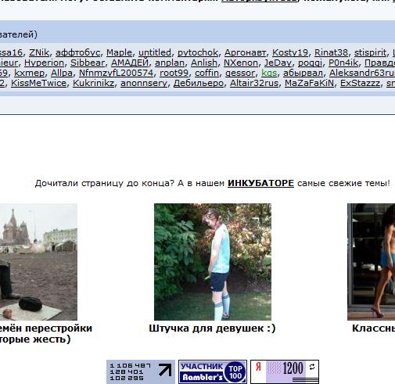Image resolution: width=395 pixels, height=384 pixels.
Task: Open the Дебильеро user link
Action: click(199, 83)
